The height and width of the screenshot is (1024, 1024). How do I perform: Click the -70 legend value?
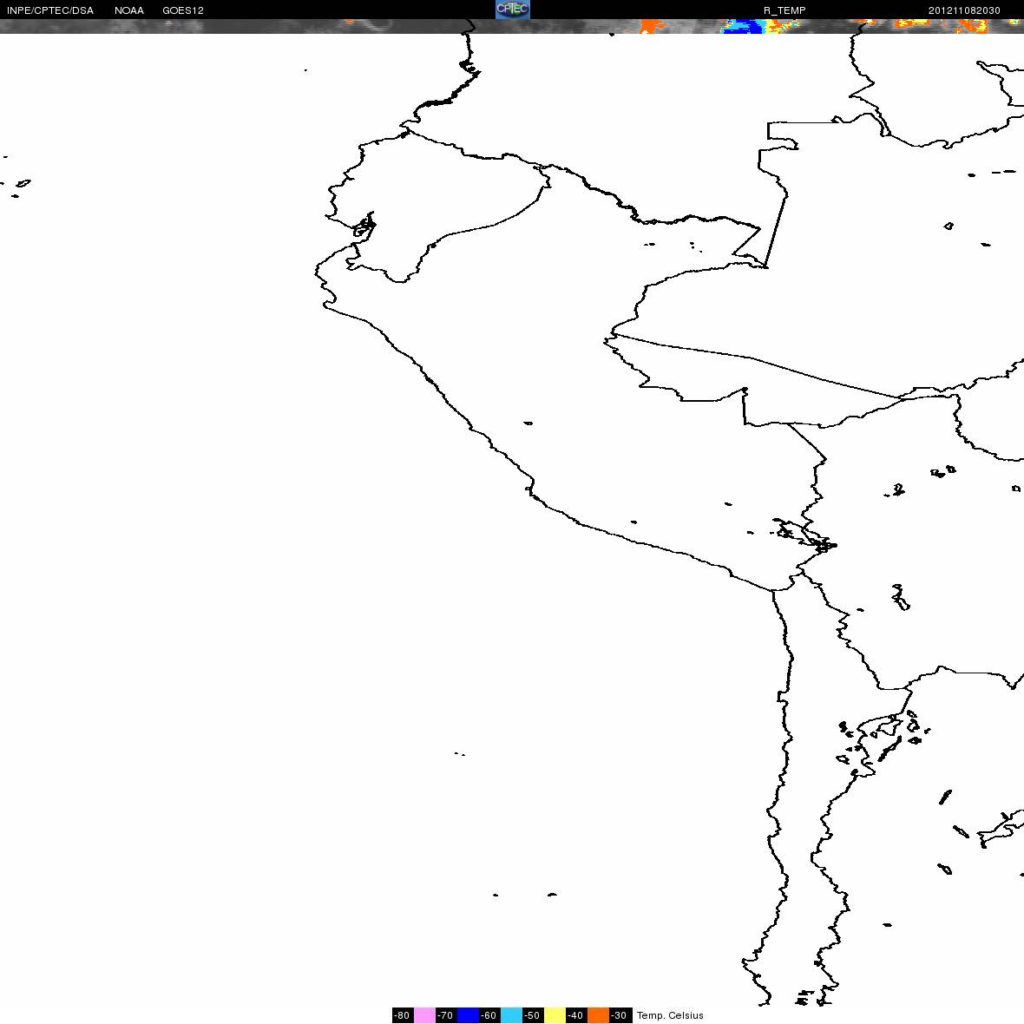(445, 1014)
